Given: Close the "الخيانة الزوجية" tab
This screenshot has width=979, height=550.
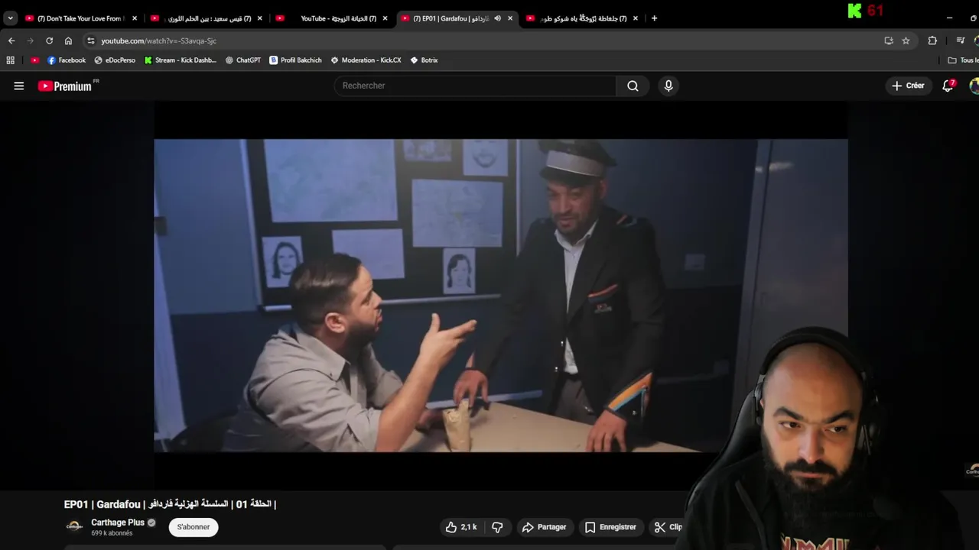Looking at the screenshot, I should tap(385, 18).
